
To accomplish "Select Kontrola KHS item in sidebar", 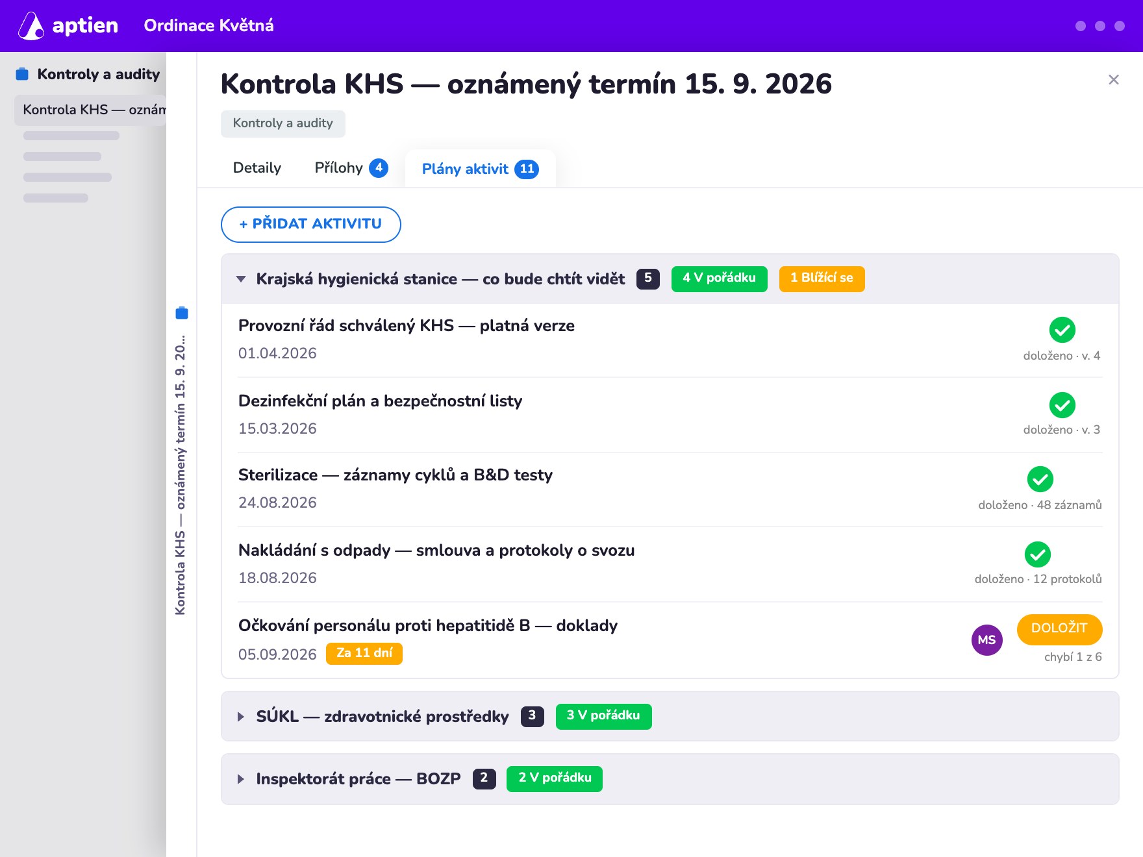I will (91, 110).
